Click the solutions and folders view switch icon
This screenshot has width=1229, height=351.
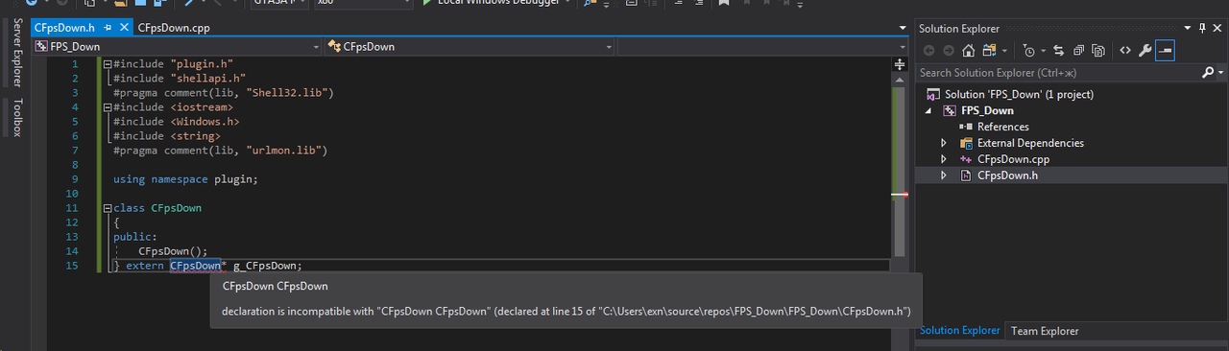(x=989, y=51)
